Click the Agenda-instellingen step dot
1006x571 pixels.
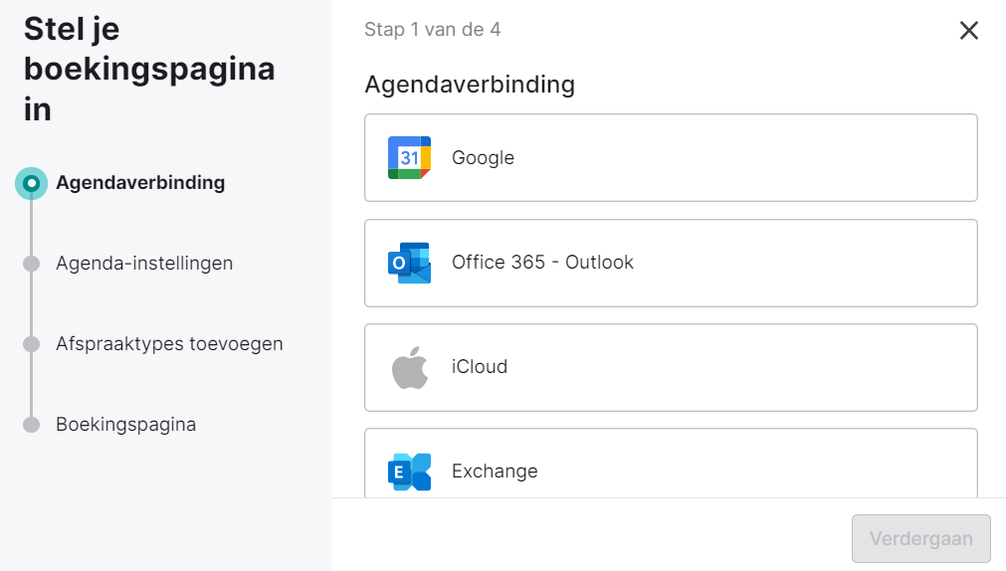[32, 264]
